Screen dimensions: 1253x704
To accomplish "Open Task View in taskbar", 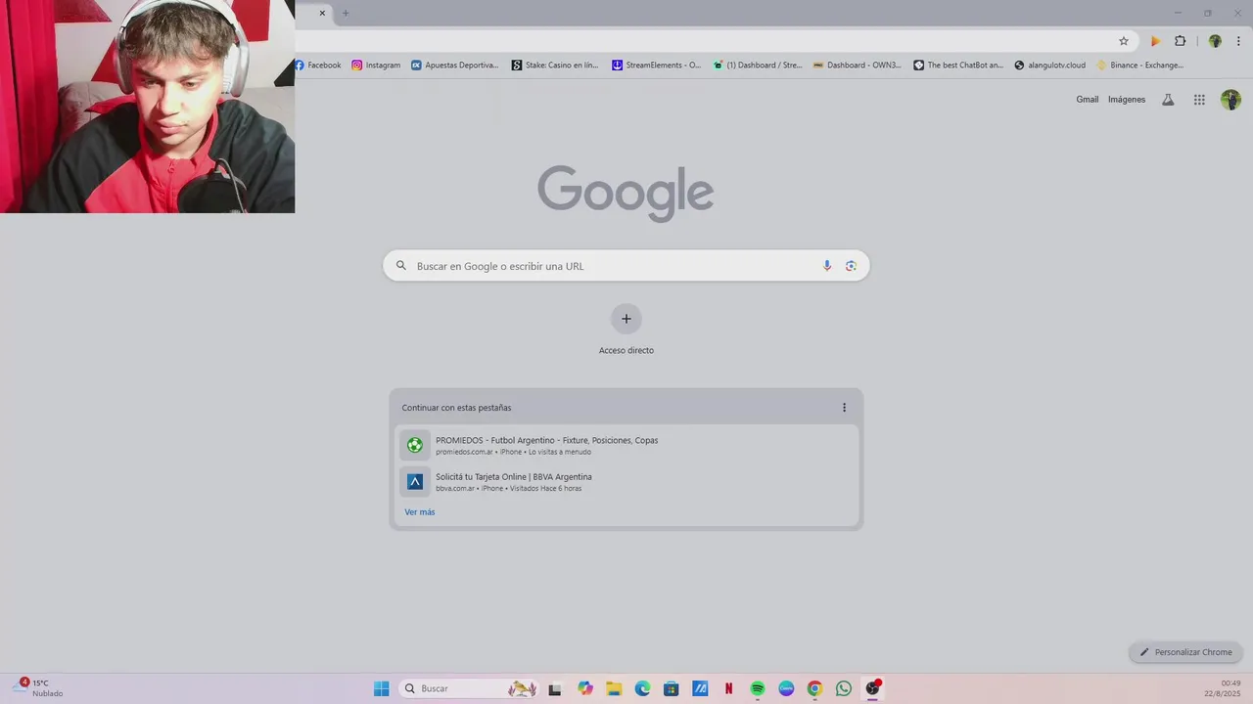I will click(555, 688).
